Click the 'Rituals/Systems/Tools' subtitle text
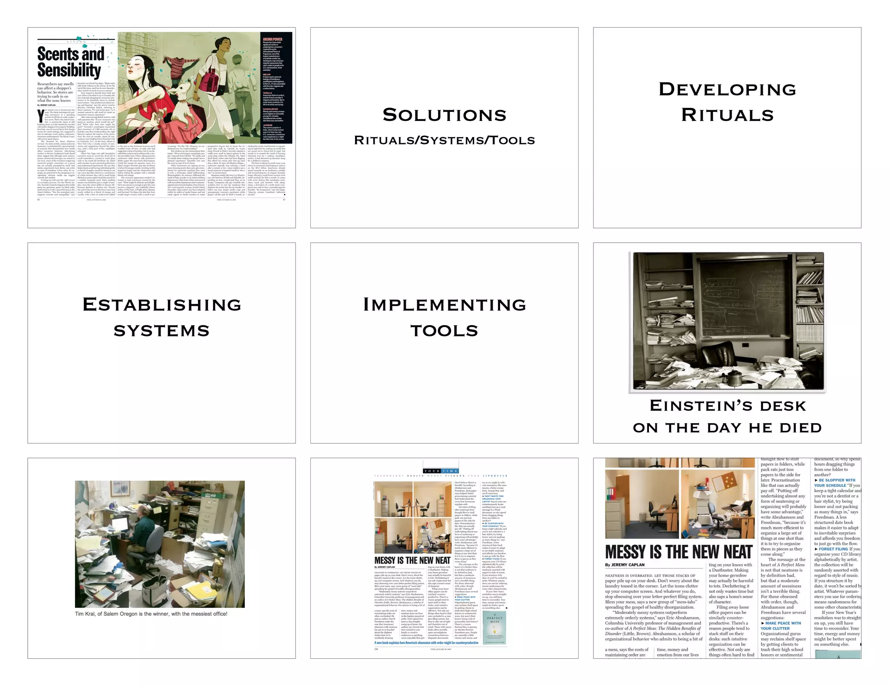This screenshot has height=686, width=889. (x=444, y=140)
